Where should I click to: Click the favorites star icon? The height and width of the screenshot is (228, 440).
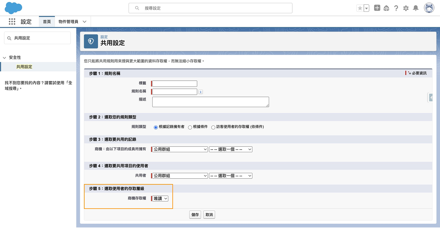coord(360,8)
